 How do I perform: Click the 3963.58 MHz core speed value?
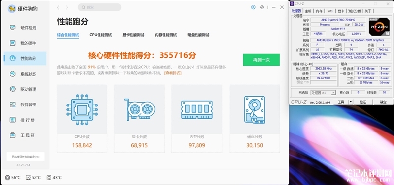click(324, 69)
